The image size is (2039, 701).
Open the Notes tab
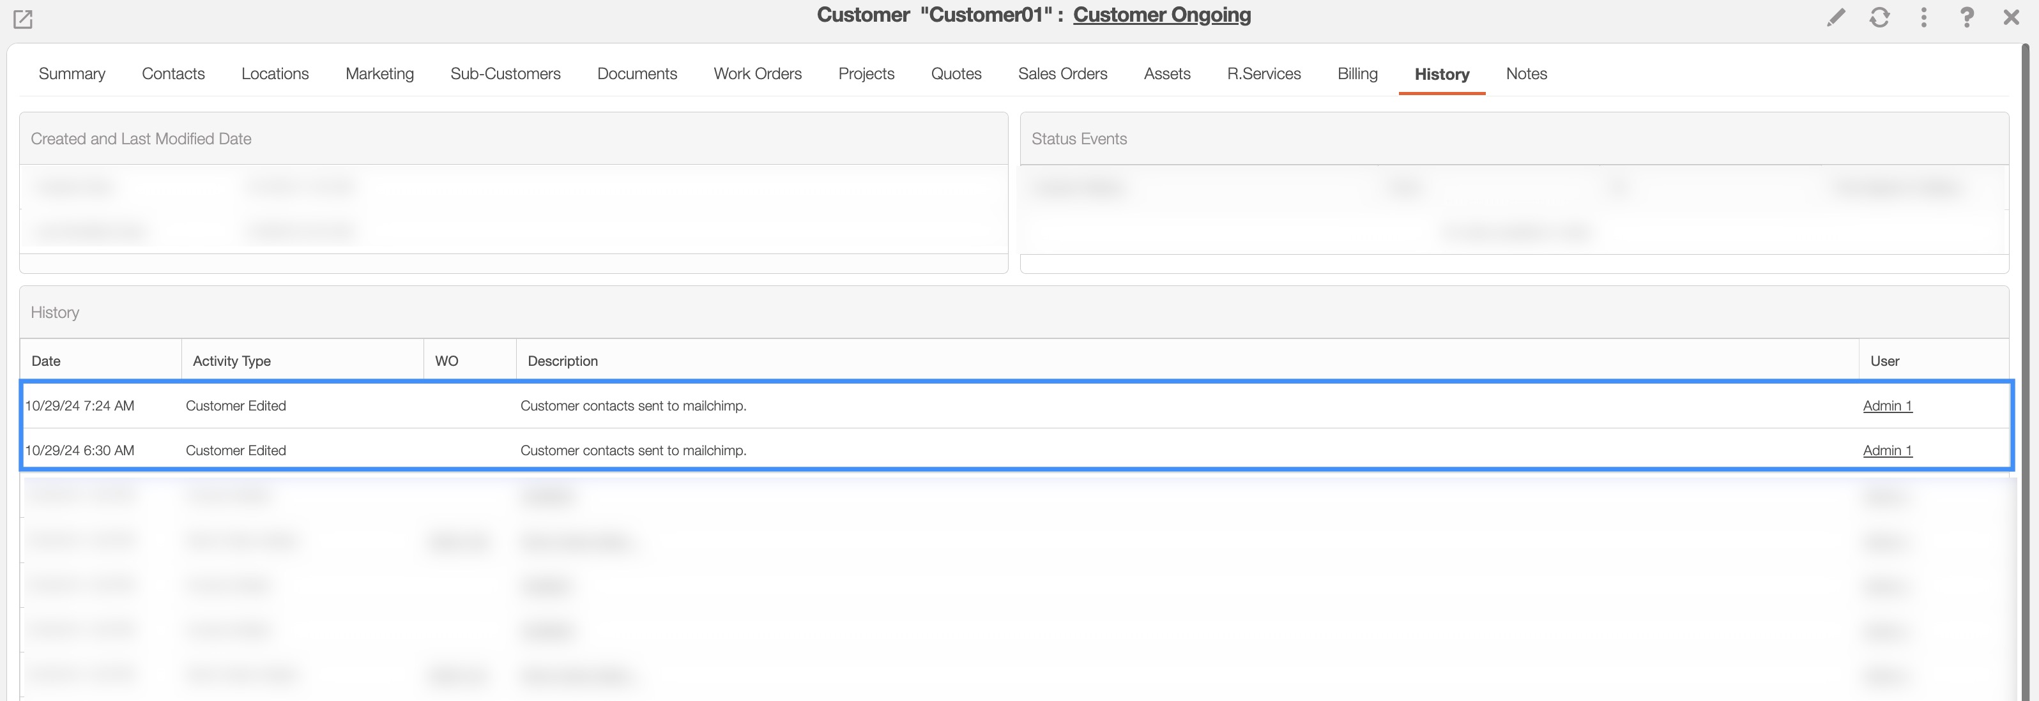point(1526,73)
